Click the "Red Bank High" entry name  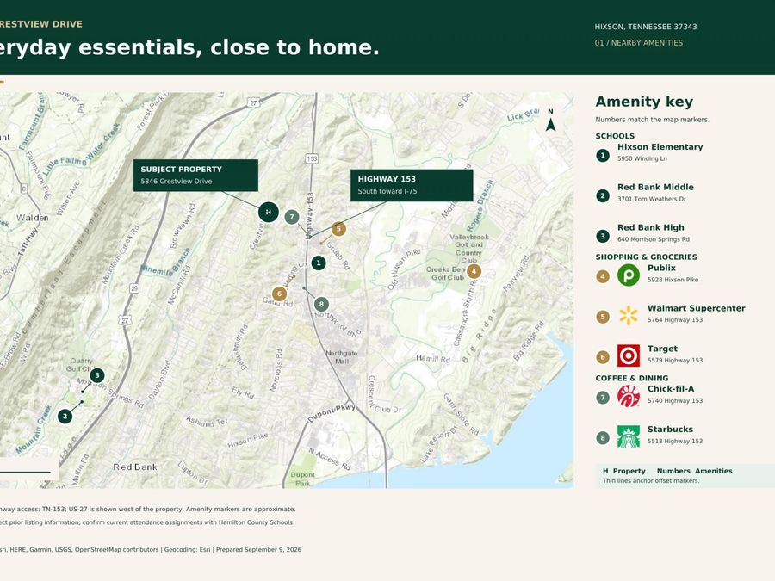(x=651, y=227)
